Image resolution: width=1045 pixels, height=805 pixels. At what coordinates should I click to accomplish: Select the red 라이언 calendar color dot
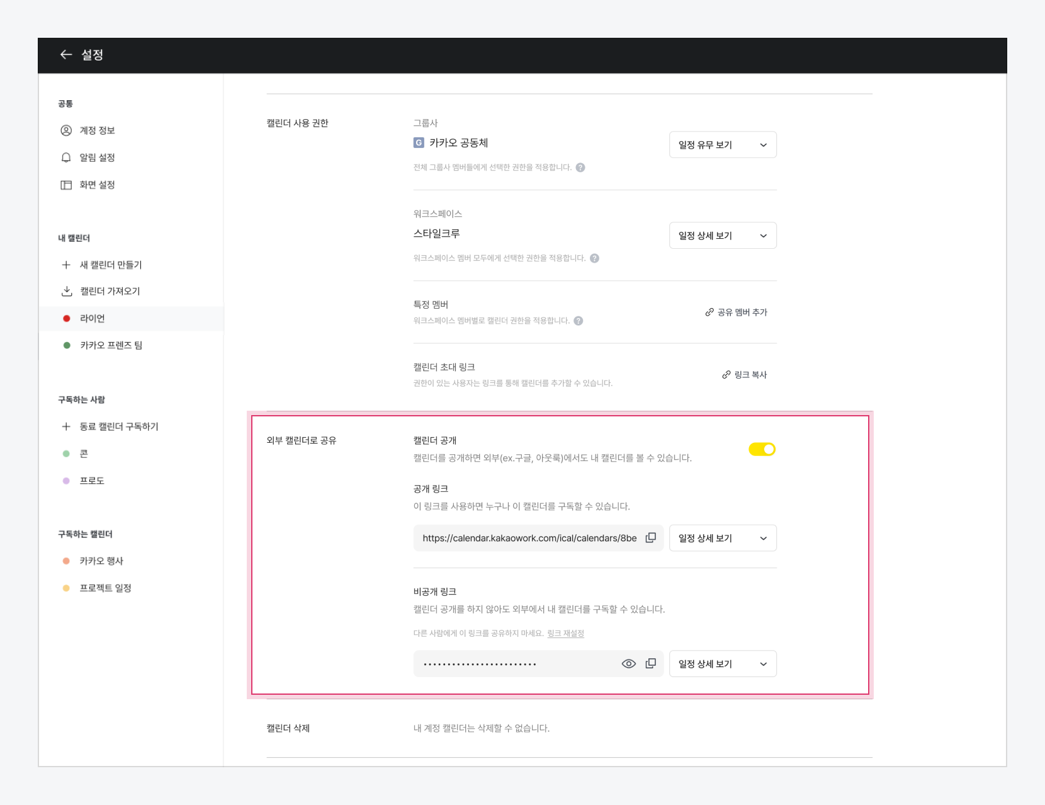(x=67, y=319)
